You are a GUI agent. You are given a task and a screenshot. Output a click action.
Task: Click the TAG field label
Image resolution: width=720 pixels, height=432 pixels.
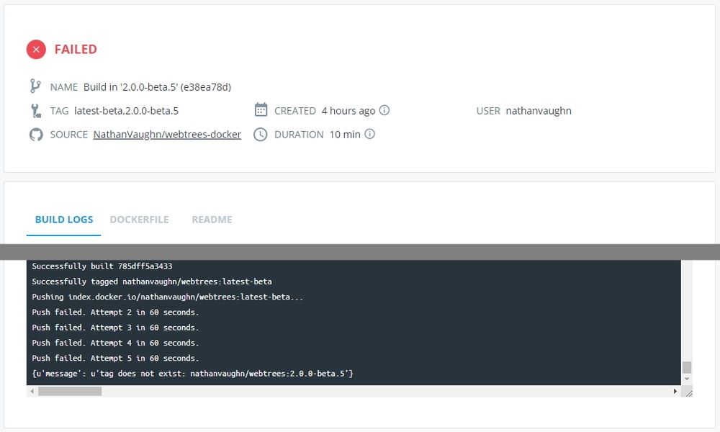click(x=59, y=111)
